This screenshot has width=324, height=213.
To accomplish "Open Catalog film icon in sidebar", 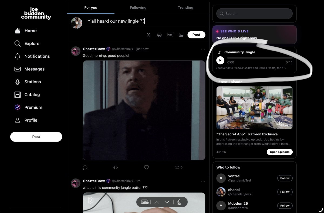I will (18, 95).
